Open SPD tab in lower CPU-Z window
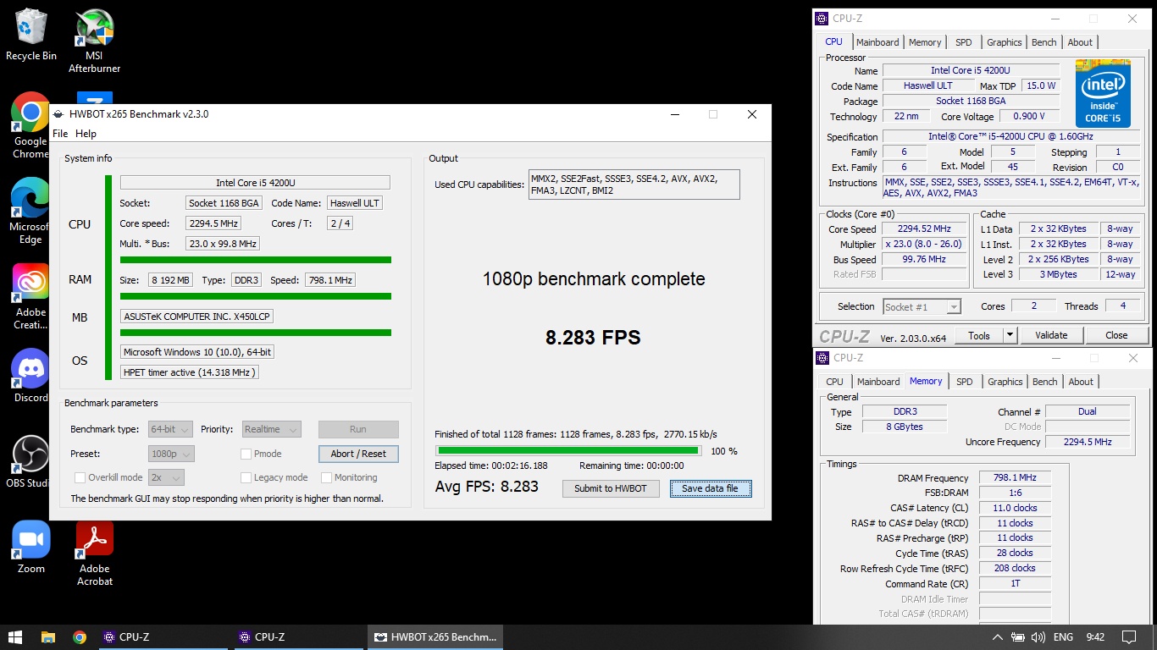The height and width of the screenshot is (650, 1157). 965,382
